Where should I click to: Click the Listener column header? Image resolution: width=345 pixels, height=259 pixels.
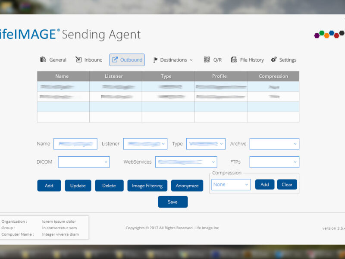[116, 76]
